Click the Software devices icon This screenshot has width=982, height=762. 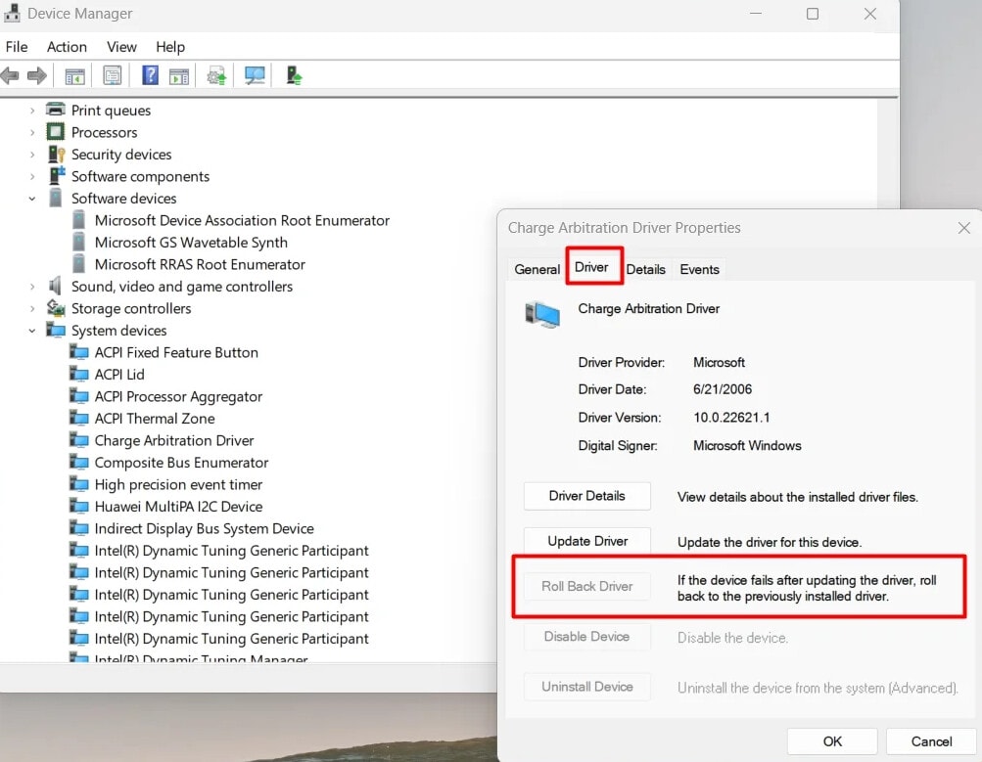(56, 198)
